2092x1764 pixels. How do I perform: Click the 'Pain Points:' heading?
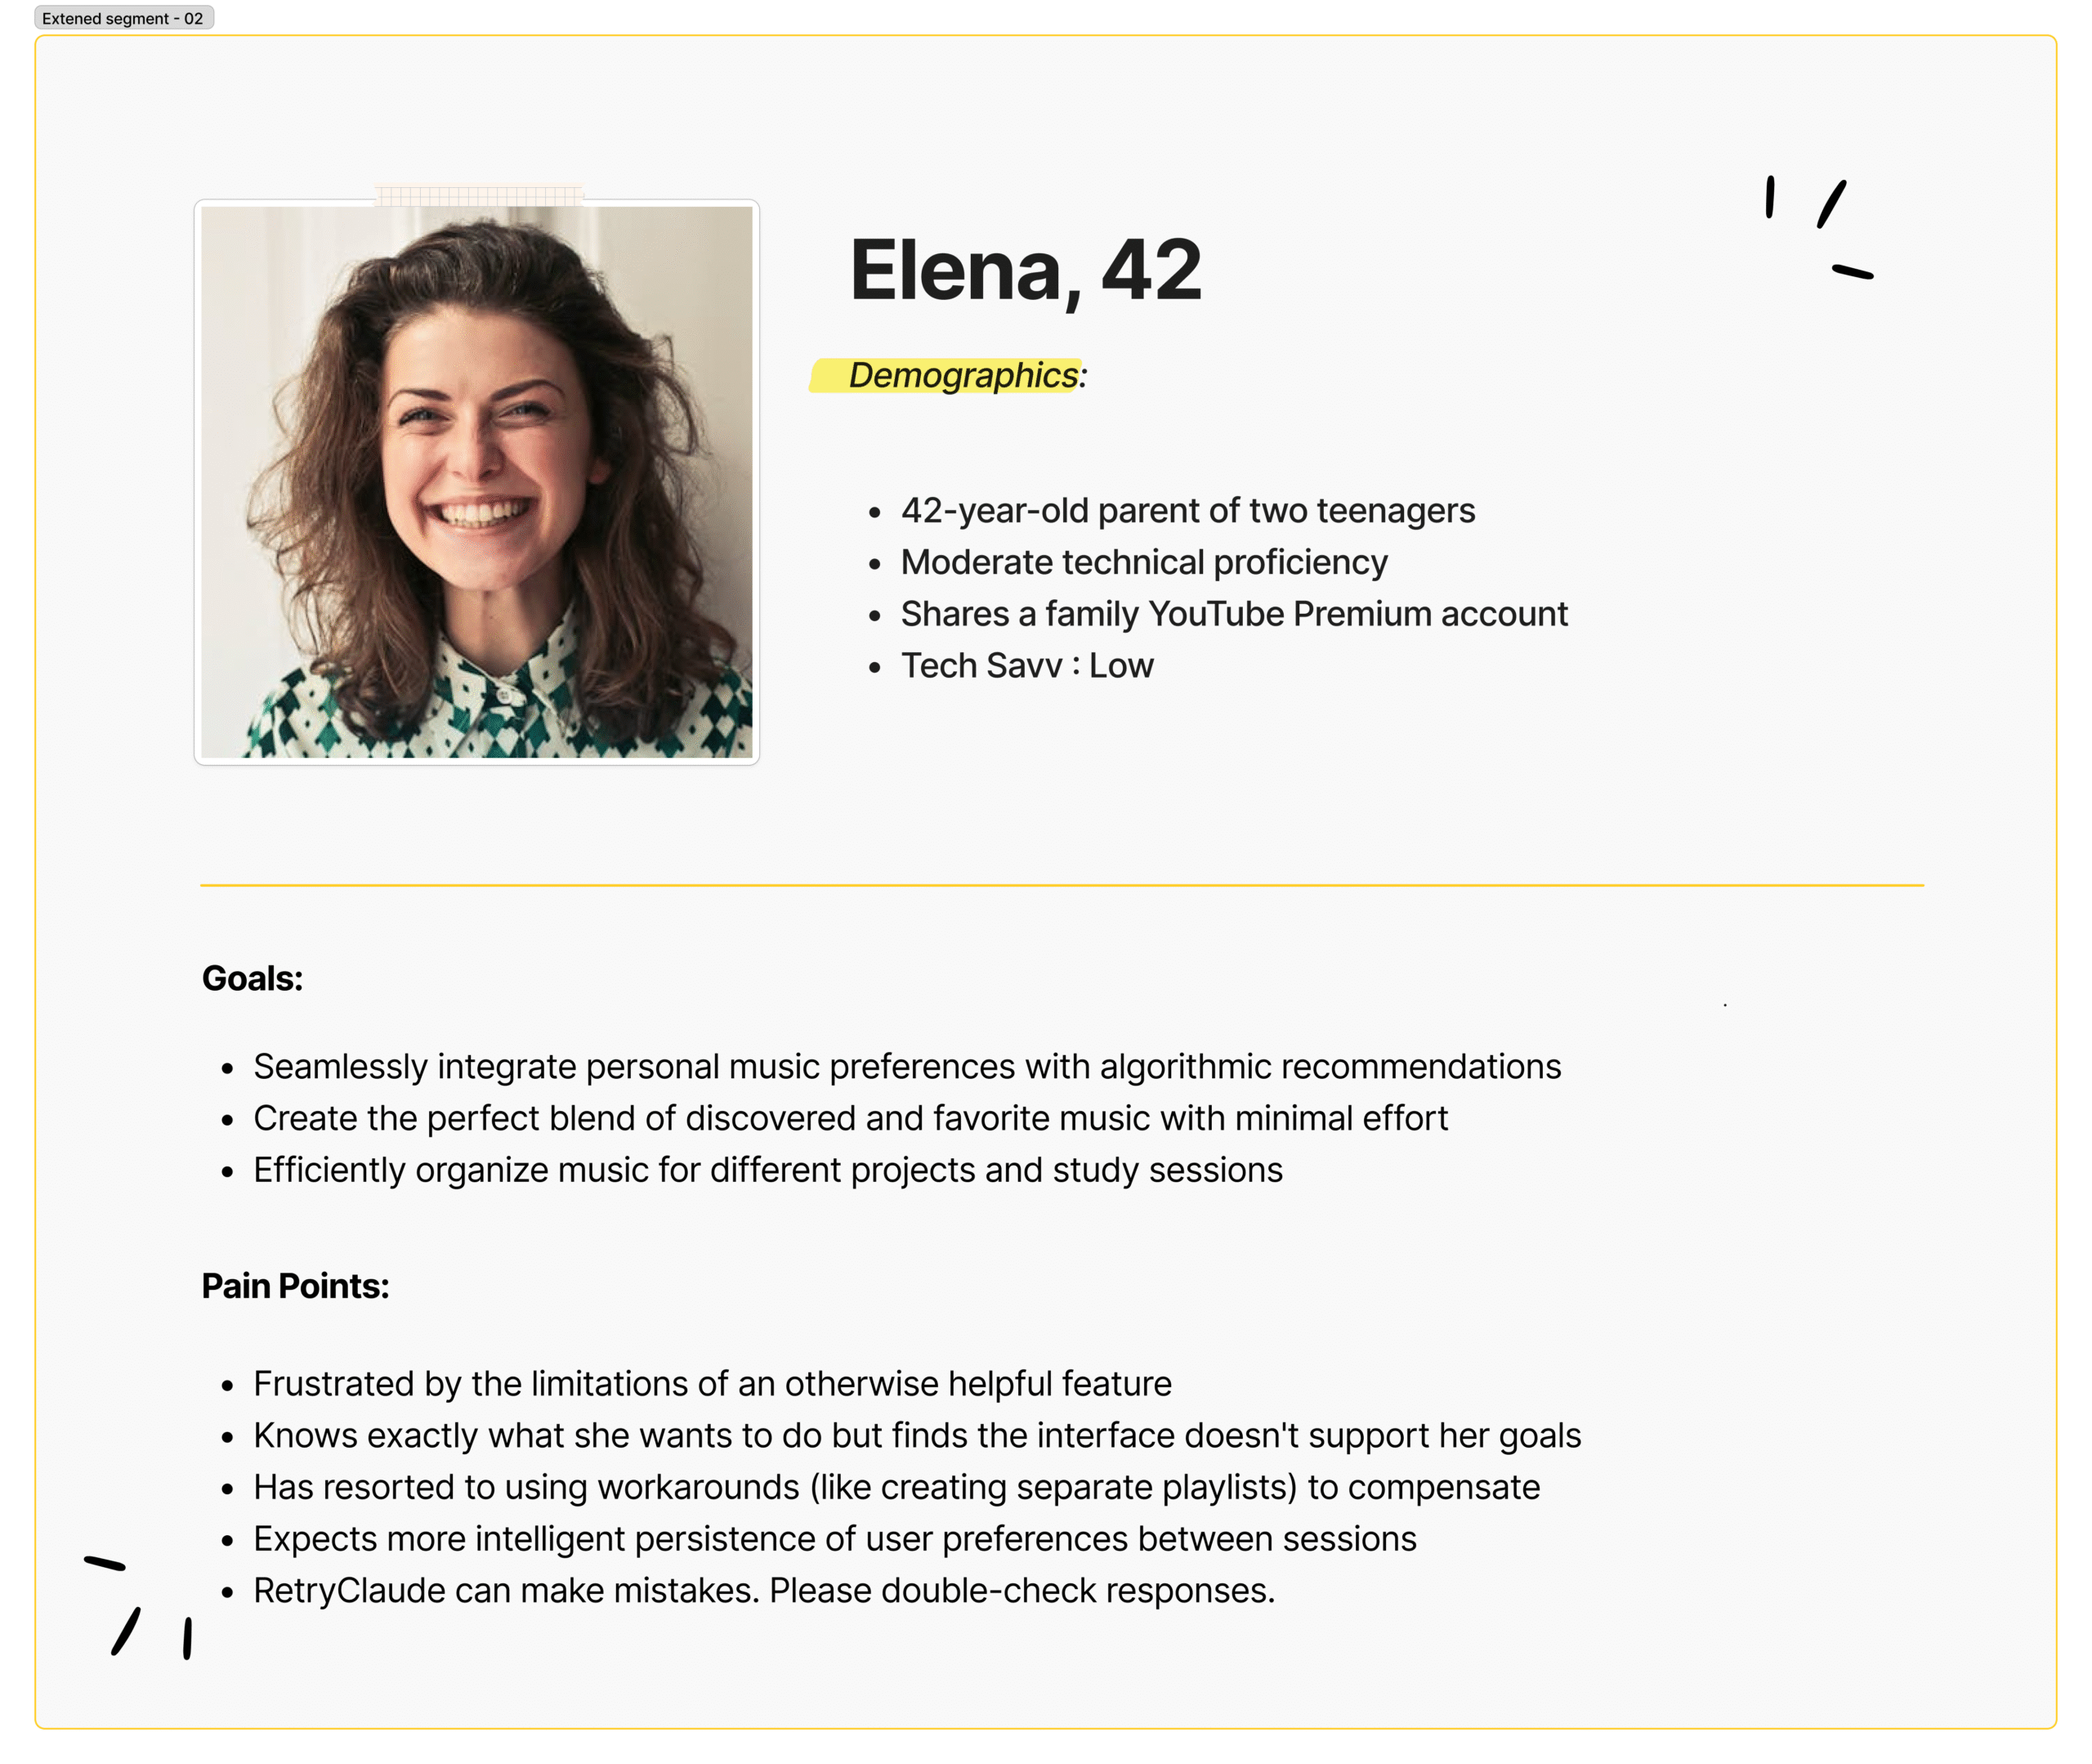pos(295,1286)
